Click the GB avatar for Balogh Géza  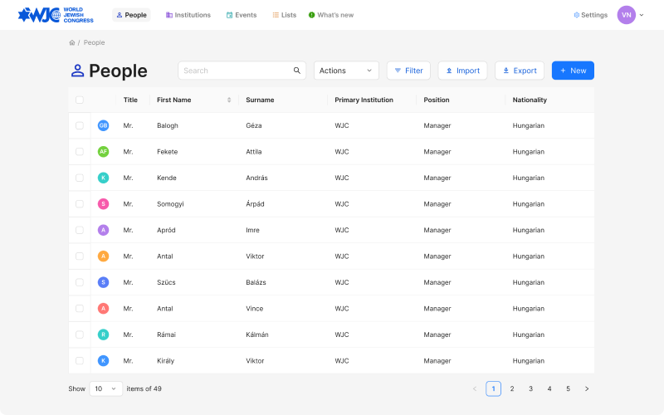[x=103, y=125]
